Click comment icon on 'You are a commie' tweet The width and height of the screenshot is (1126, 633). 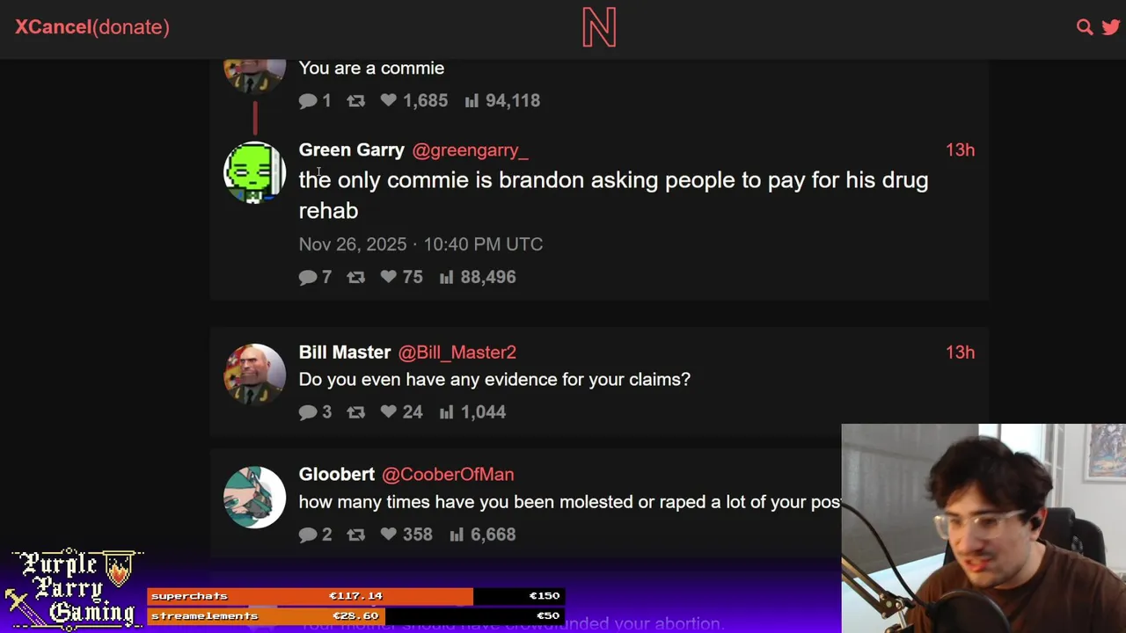[308, 101]
